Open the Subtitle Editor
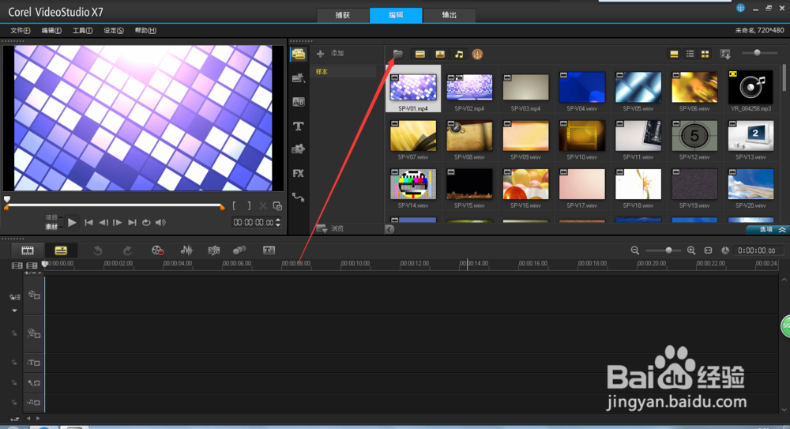 point(269,250)
